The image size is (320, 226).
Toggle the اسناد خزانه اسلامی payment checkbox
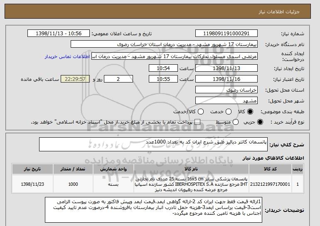click(x=197, y=122)
